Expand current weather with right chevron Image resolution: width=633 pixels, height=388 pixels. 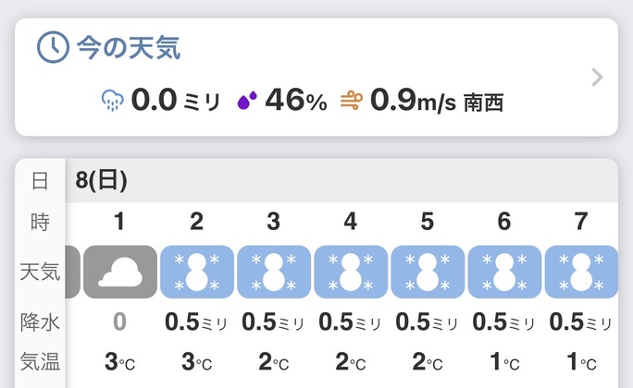click(x=597, y=78)
